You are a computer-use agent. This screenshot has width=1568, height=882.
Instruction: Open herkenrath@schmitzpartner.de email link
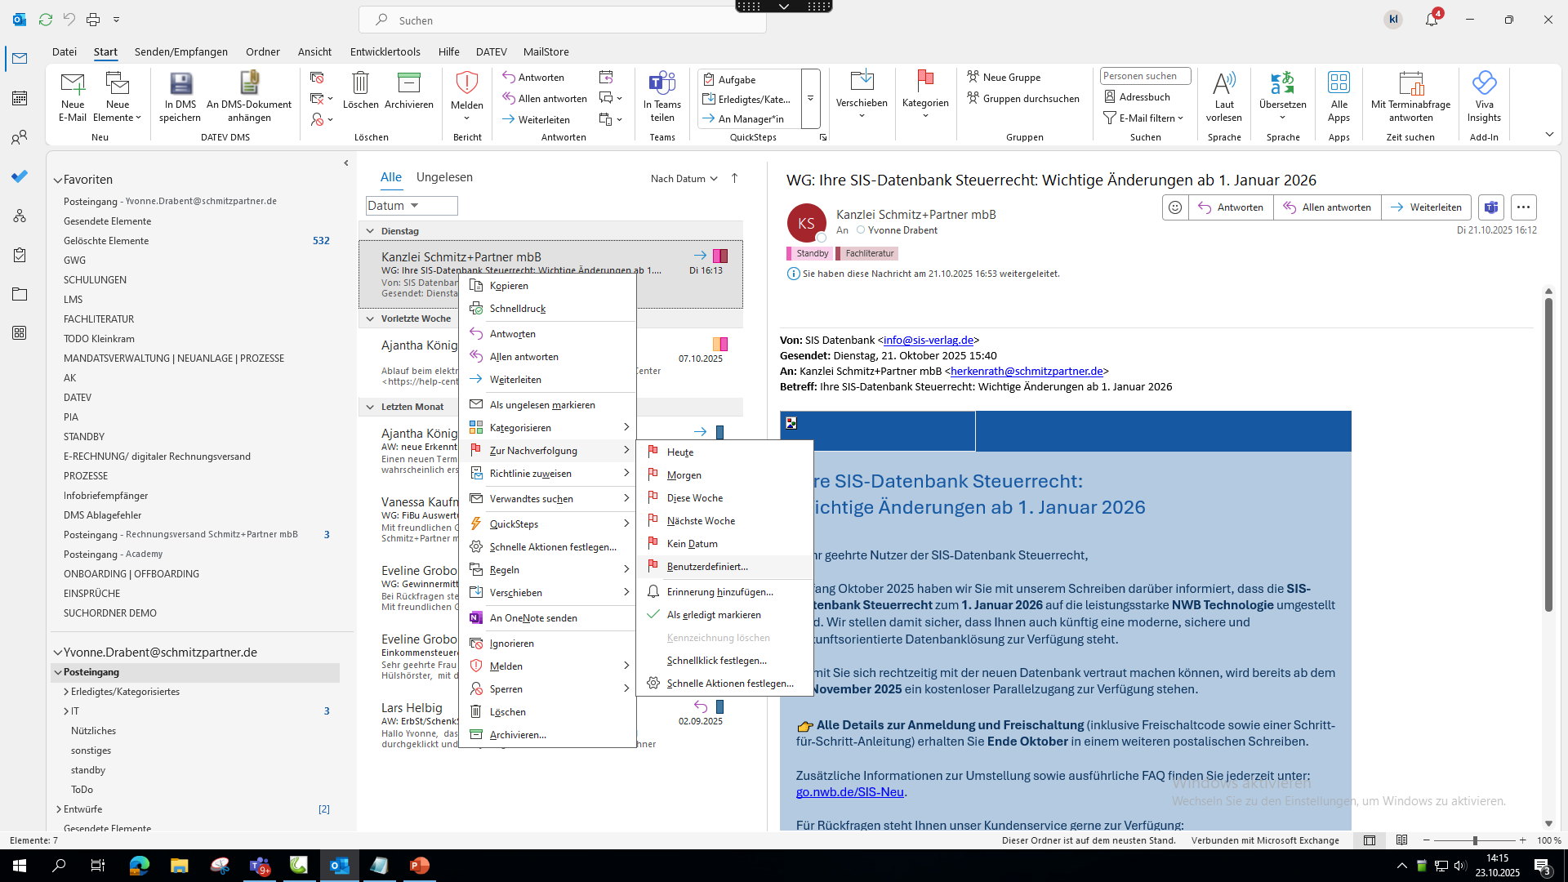[1027, 372]
